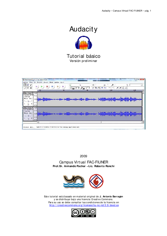
Task: Open the first track name dropdown menu
Action: 29,93
